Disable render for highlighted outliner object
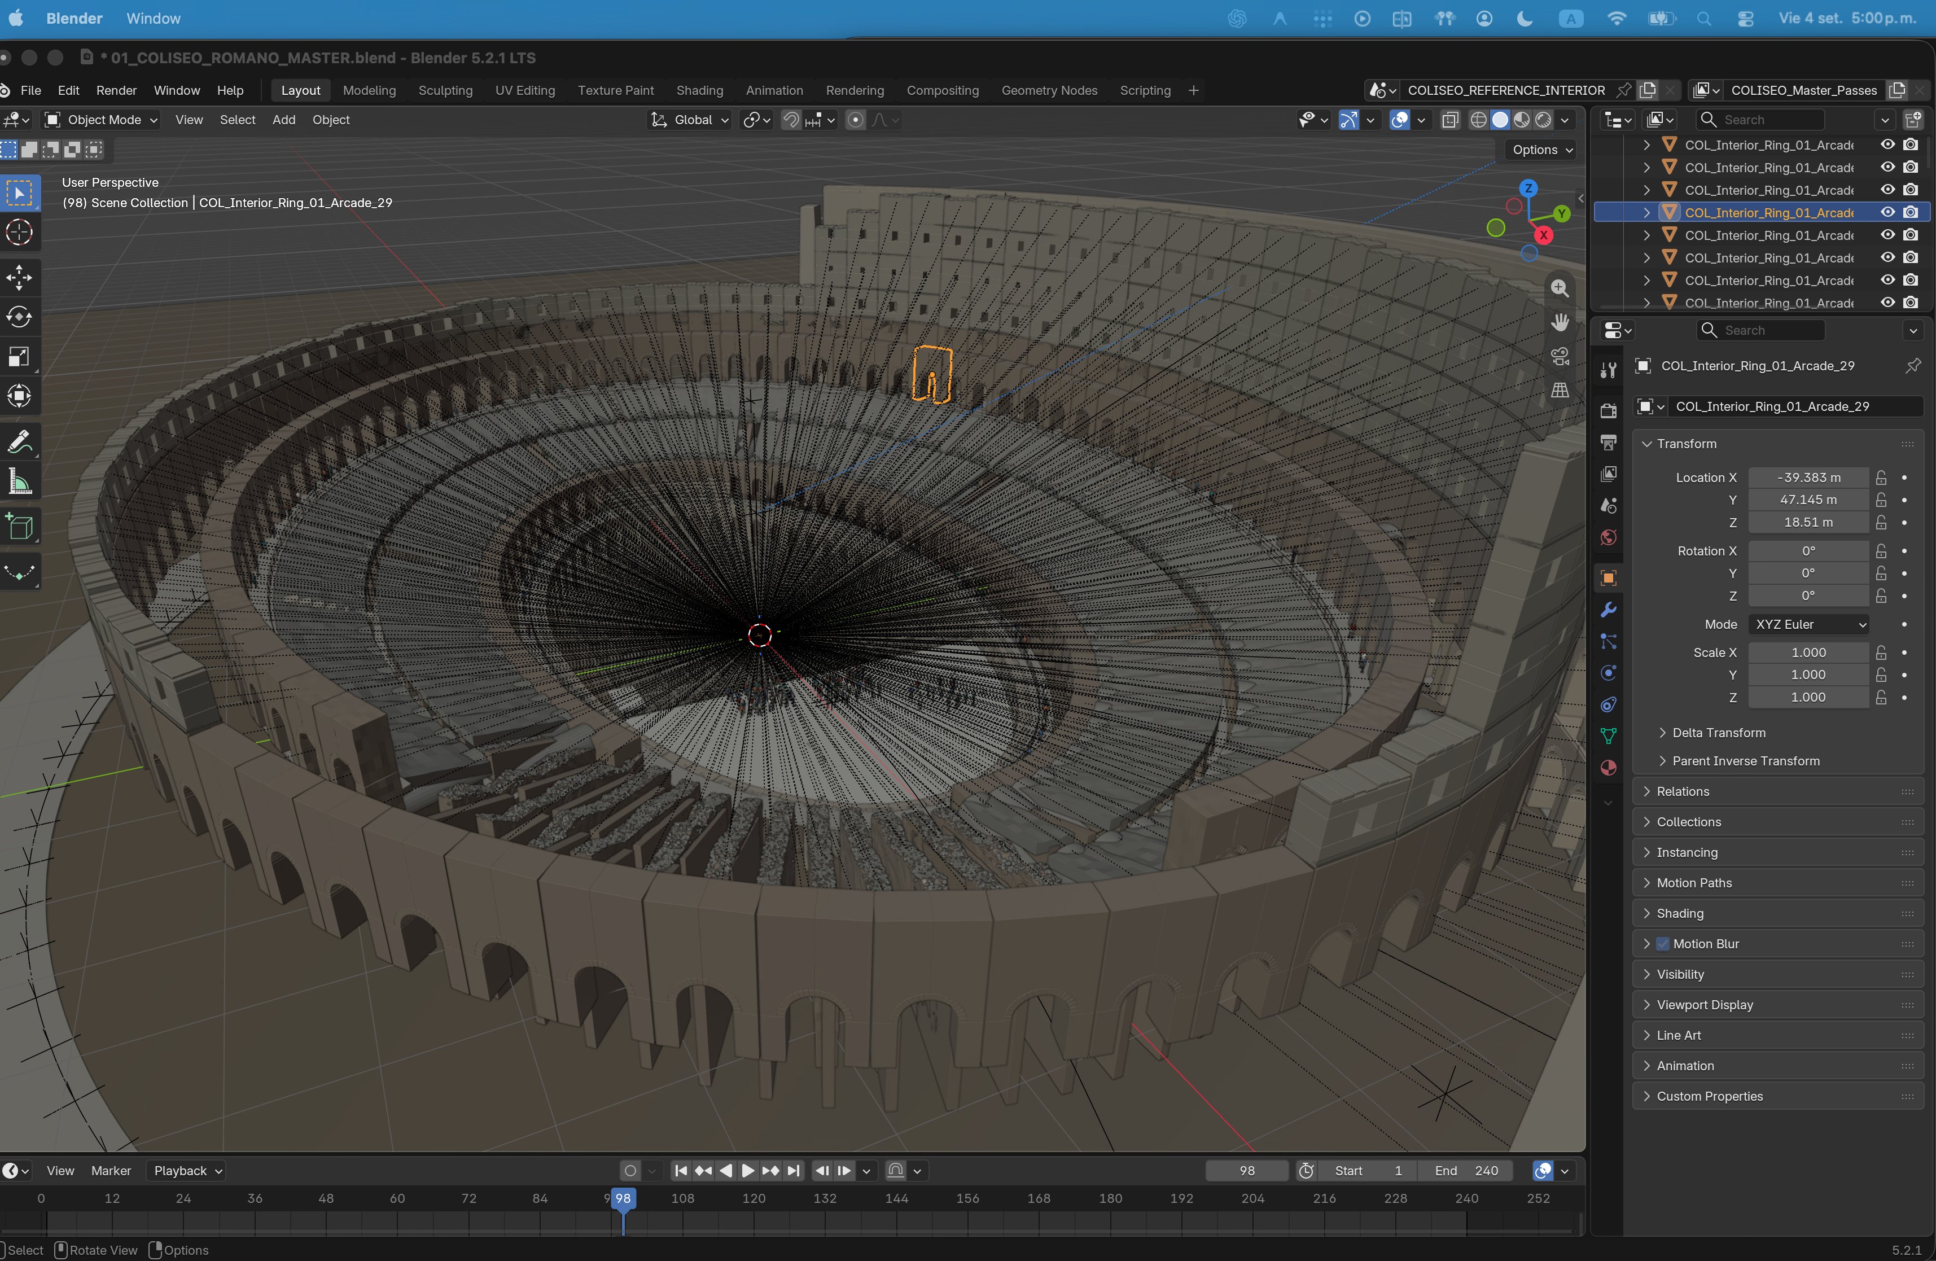 click(1911, 212)
